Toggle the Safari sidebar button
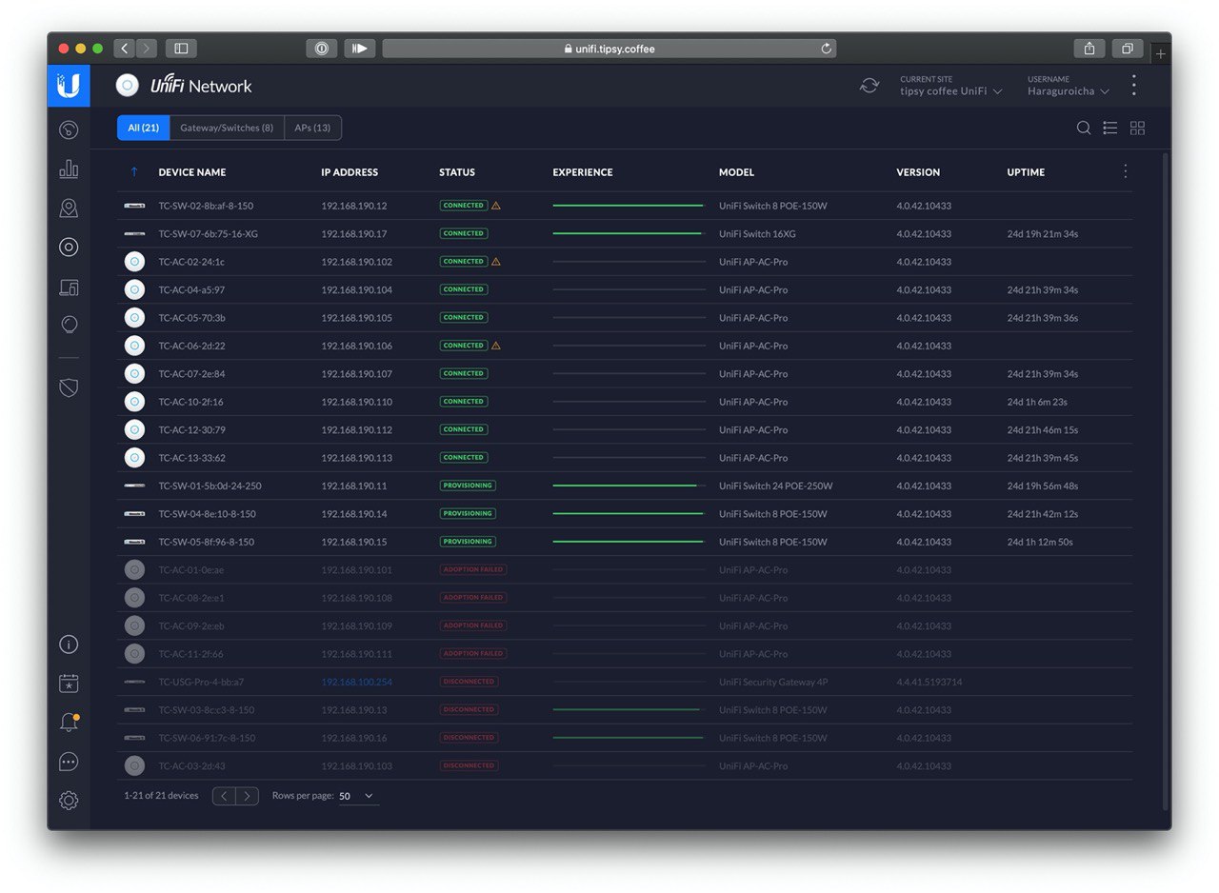 coord(181,49)
